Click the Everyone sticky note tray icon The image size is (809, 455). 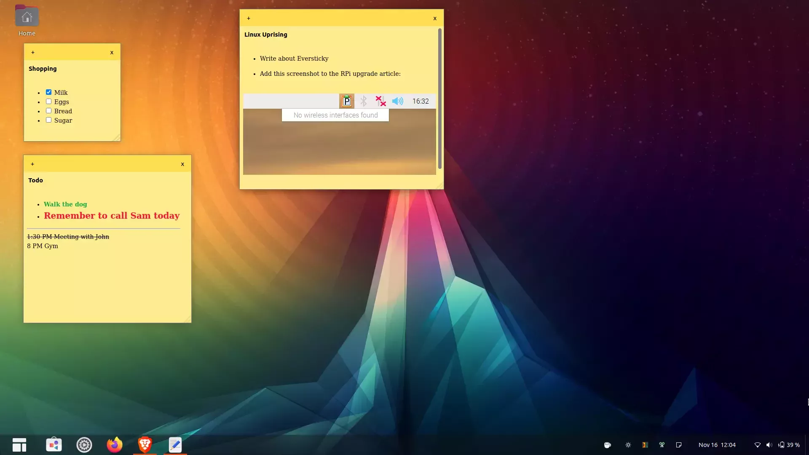coord(678,445)
